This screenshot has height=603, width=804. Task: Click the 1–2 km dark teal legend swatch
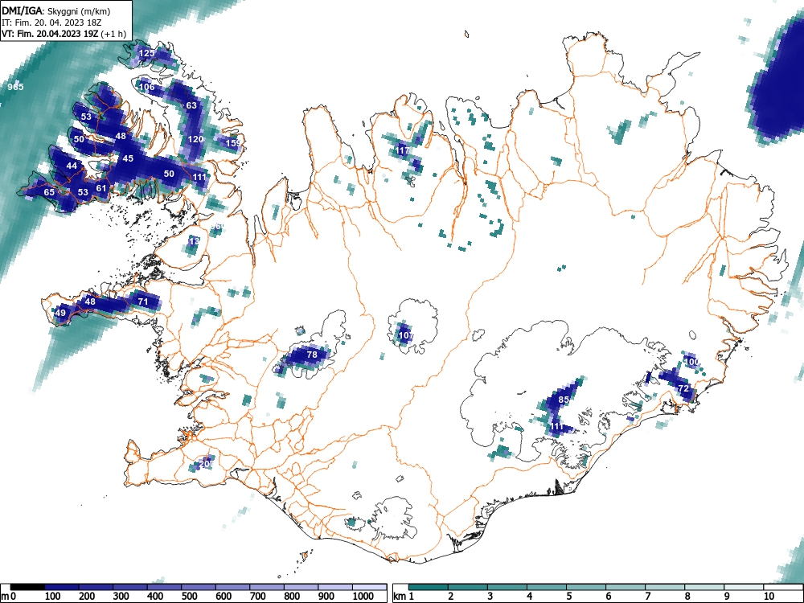[x=429, y=588]
